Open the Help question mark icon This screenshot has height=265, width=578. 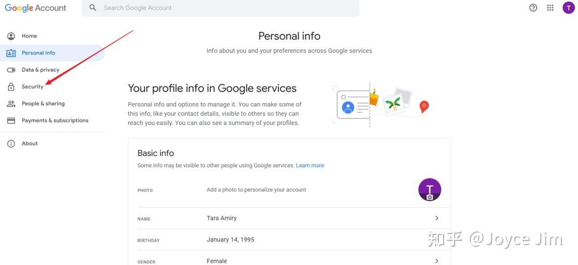pos(533,8)
